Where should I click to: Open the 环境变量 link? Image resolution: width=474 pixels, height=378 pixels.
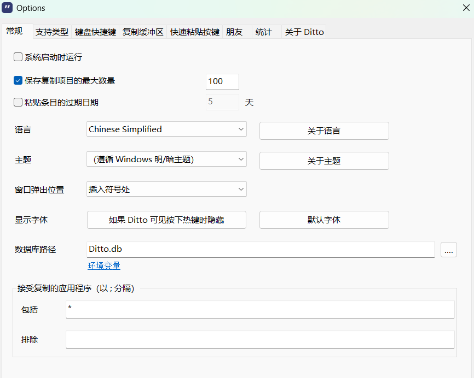click(x=104, y=265)
